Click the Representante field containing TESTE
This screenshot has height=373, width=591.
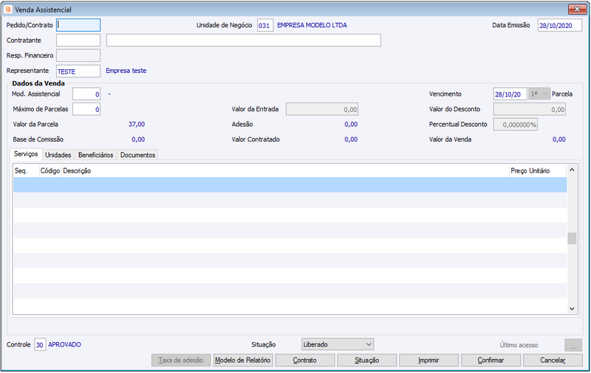pos(78,71)
